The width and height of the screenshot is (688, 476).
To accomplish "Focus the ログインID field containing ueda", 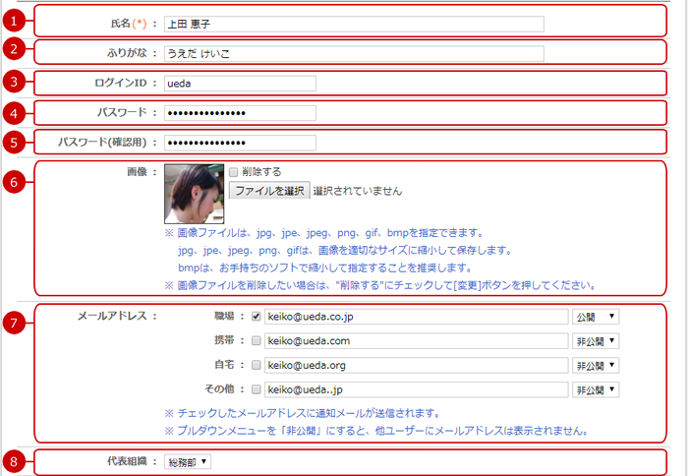I will coord(239,84).
